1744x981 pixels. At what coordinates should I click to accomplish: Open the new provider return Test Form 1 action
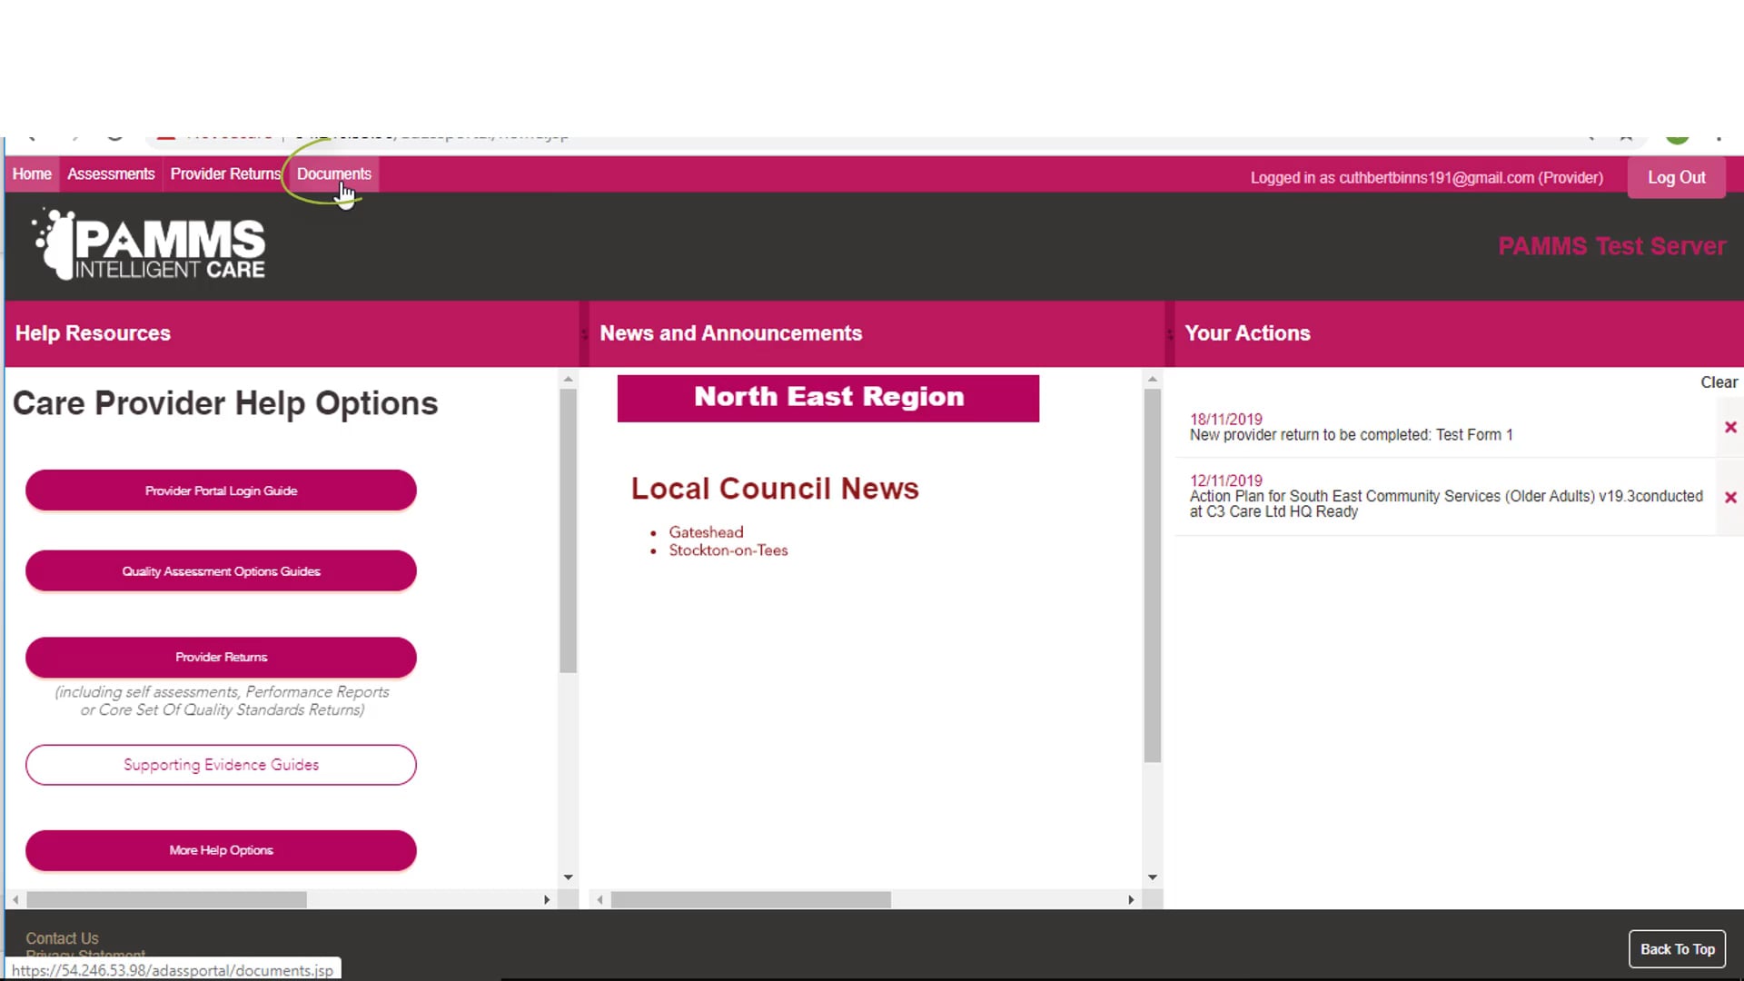click(x=1351, y=435)
